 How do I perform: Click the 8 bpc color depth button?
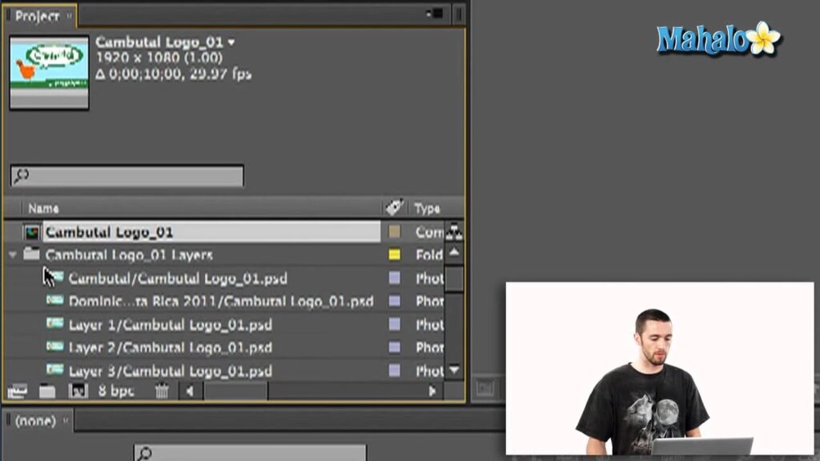116,391
